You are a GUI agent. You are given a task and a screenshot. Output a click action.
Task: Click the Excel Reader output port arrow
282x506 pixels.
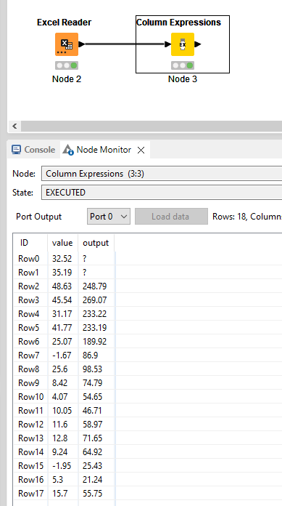coord(82,44)
